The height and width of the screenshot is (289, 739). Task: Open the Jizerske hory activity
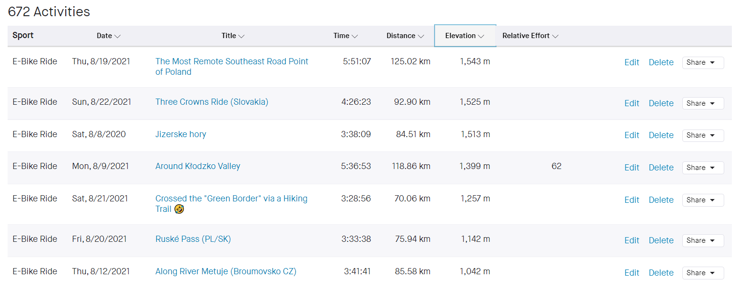[x=181, y=134]
